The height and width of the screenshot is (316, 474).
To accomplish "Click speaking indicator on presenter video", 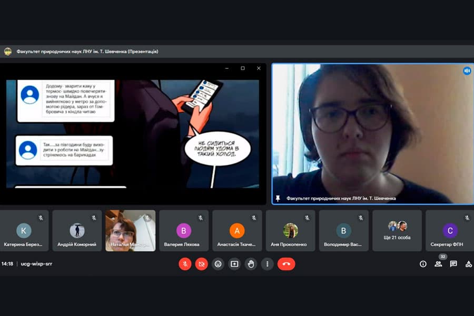I will (x=467, y=71).
